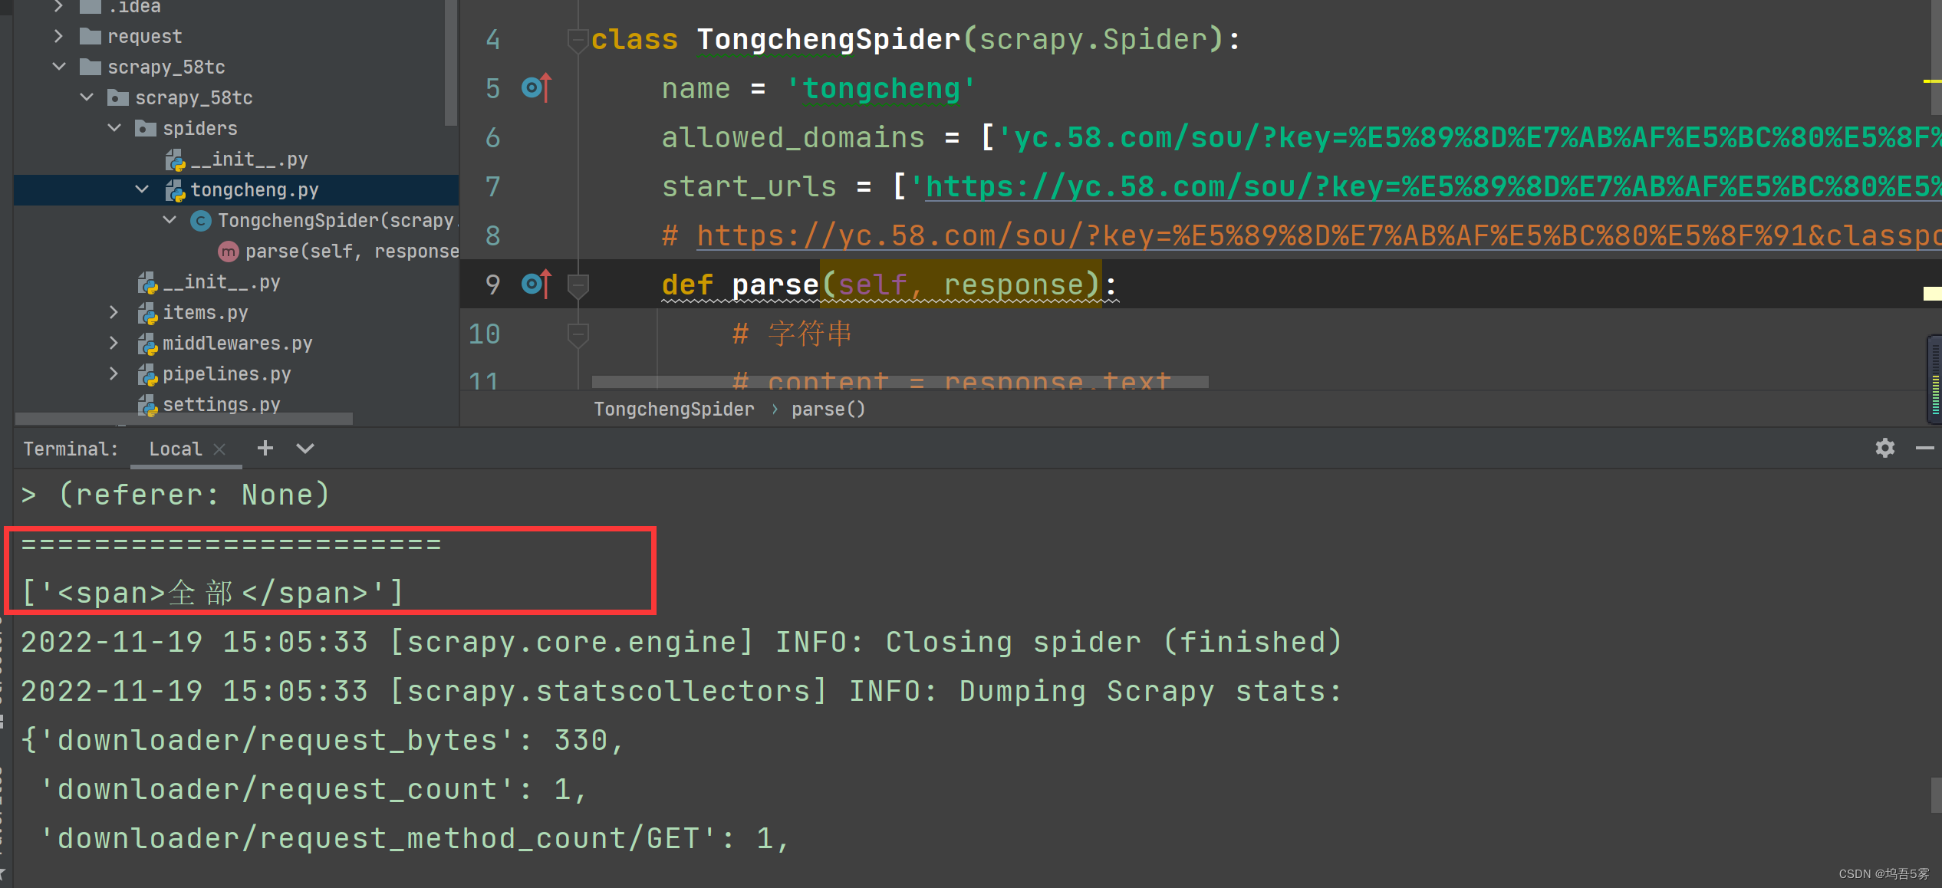Close the Local terminal tab
The width and height of the screenshot is (1942, 888).
click(219, 449)
